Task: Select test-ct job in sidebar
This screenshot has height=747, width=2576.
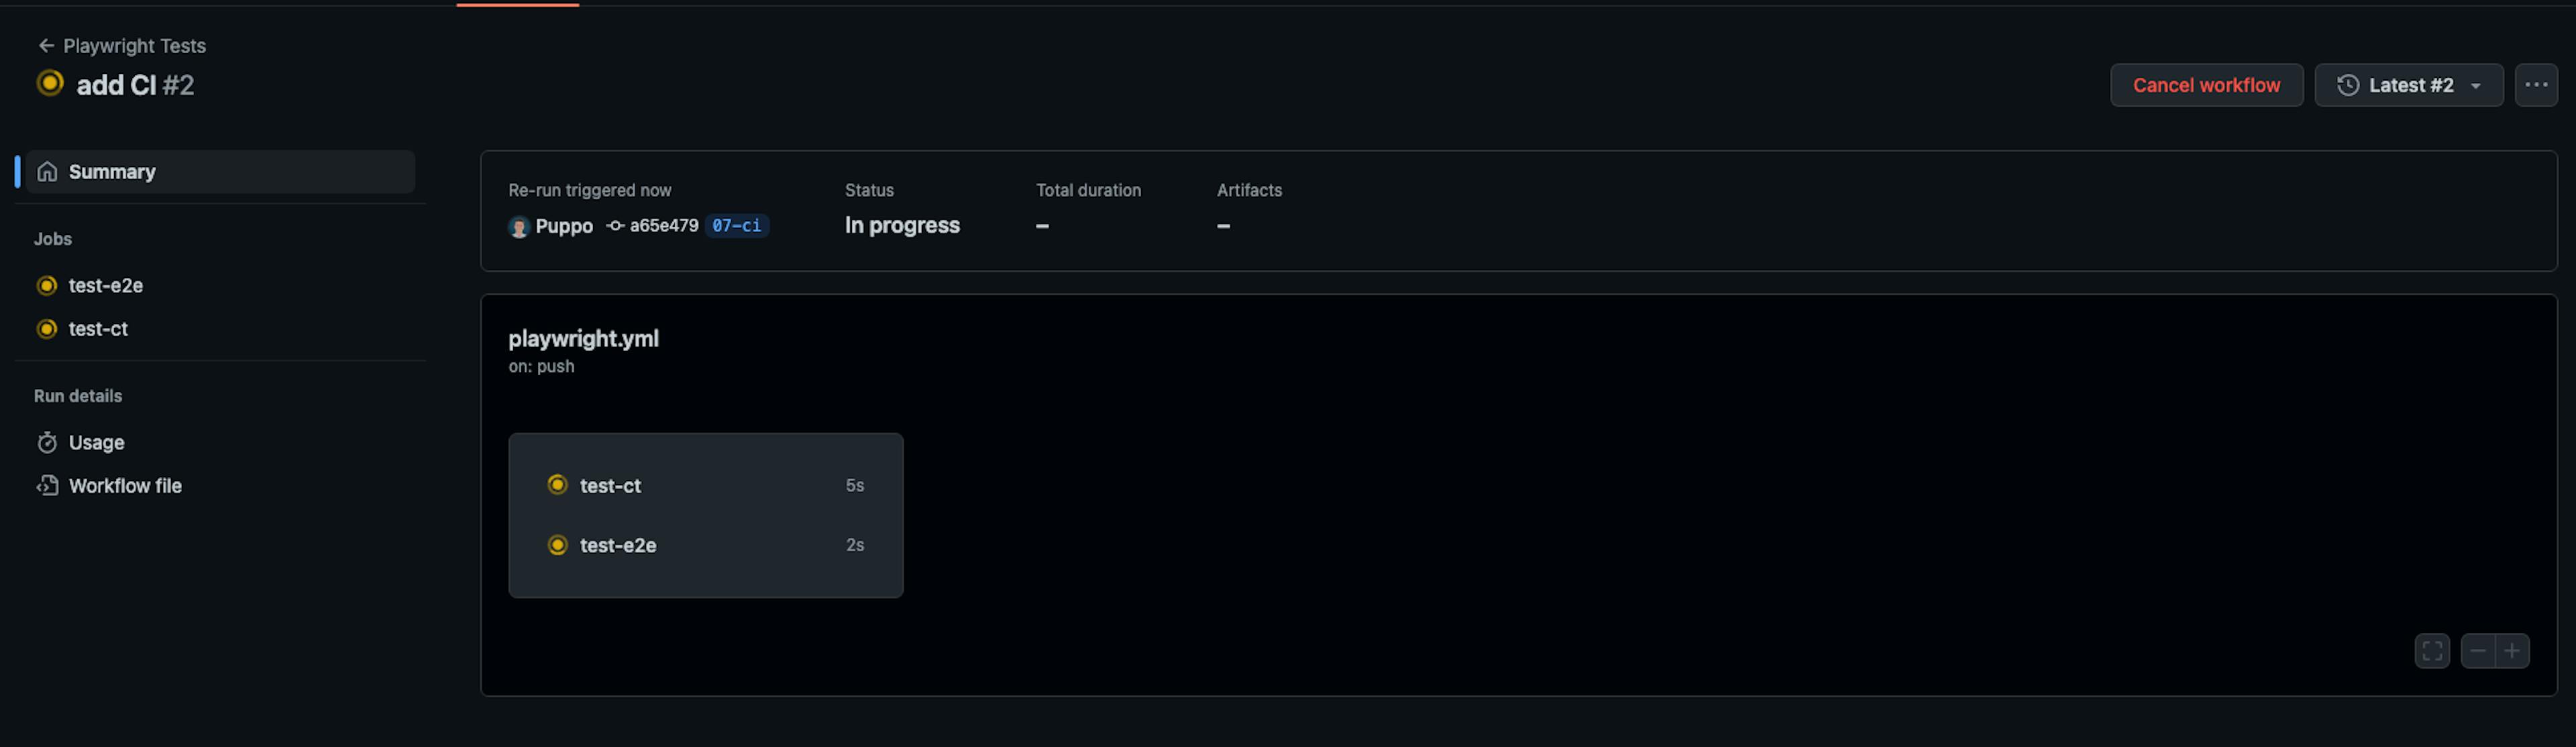Action: [98, 329]
